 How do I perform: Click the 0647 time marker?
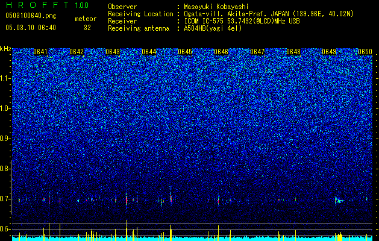(257, 52)
